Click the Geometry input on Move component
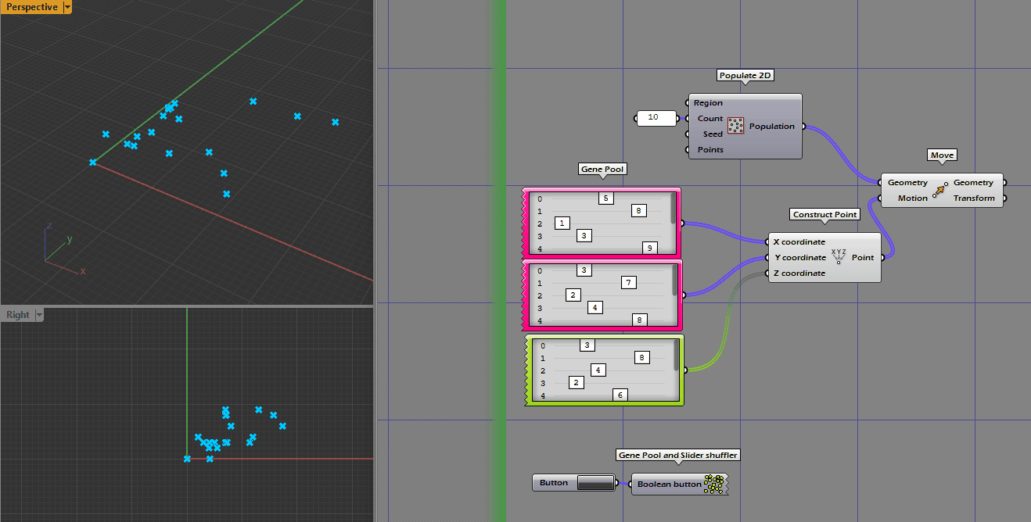 point(907,183)
